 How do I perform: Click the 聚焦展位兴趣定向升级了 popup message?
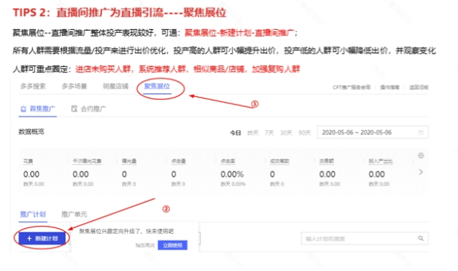coord(126,232)
